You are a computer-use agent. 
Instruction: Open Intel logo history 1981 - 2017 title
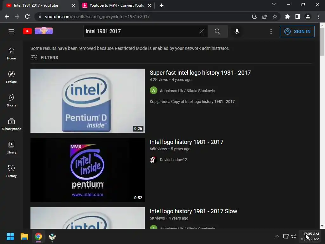(187, 142)
